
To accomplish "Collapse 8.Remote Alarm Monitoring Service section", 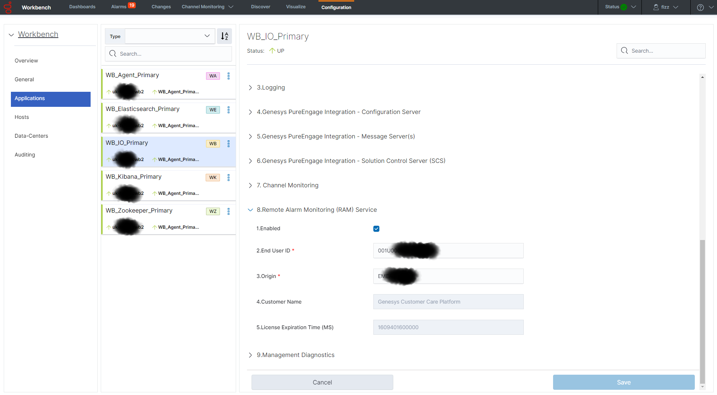I will coord(250,210).
